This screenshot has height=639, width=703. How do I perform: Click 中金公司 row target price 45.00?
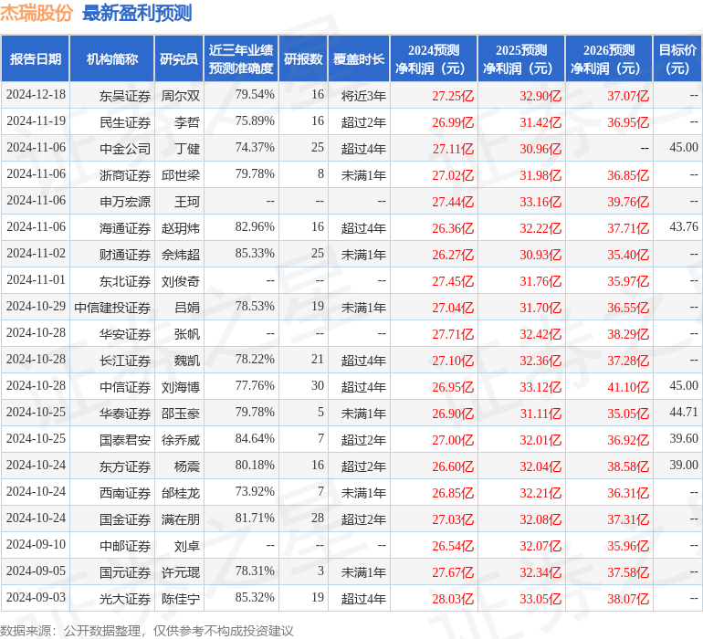(684, 148)
